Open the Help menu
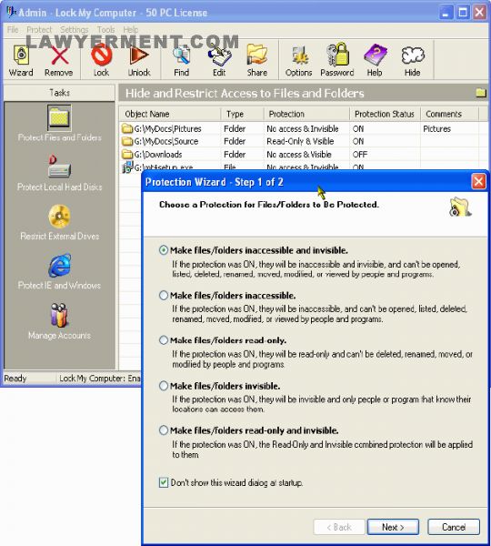491x546 pixels. pyautogui.click(x=131, y=30)
